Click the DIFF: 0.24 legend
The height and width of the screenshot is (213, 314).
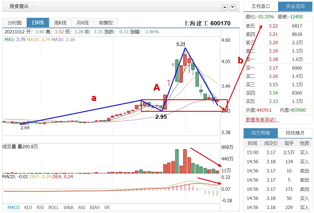pos(40,177)
